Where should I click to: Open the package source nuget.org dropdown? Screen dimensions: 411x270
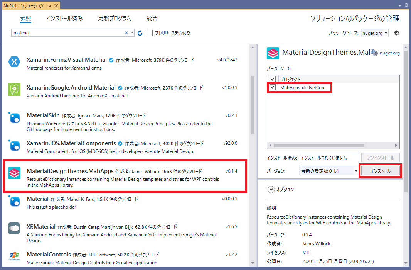tap(375, 33)
